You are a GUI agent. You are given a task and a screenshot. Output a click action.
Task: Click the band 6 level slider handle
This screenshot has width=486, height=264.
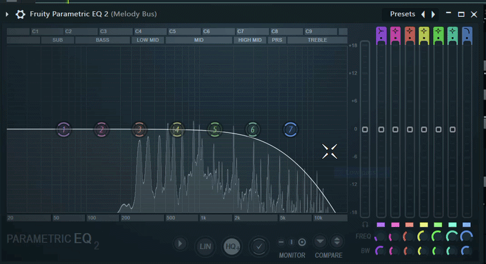tap(453, 129)
